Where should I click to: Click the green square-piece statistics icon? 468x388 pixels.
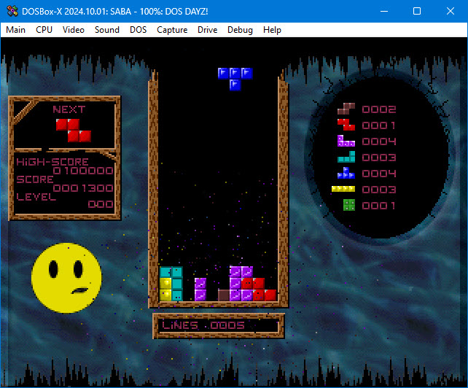pyautogui.click(x=349, y=205)
